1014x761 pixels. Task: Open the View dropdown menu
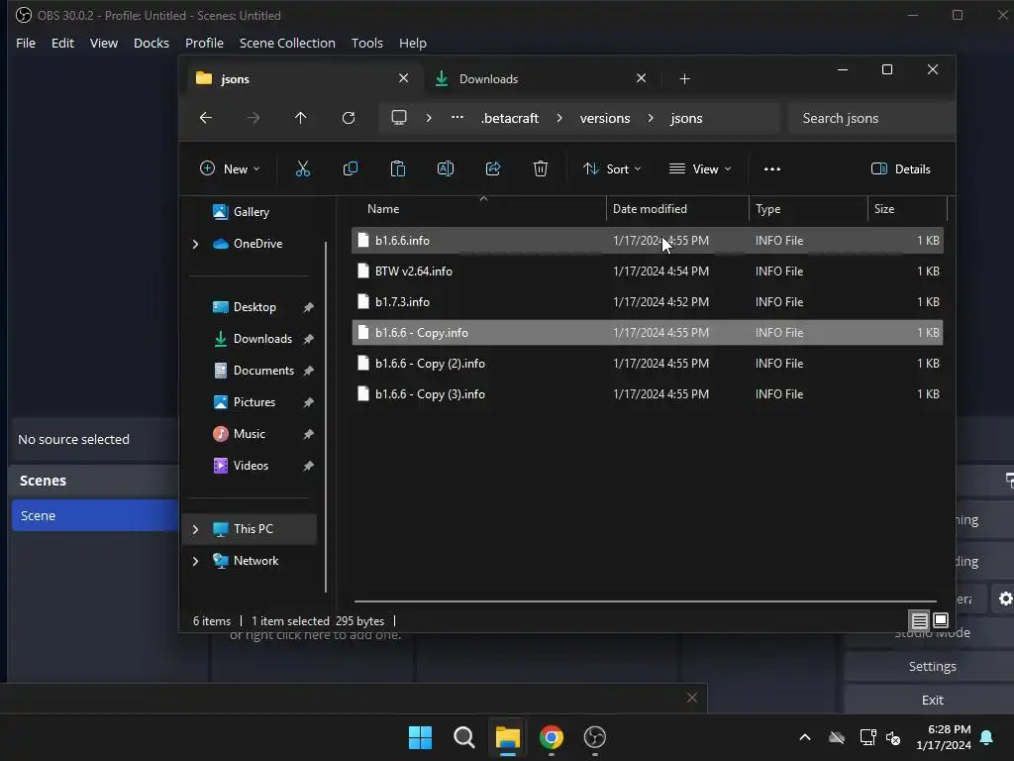[x=700, y=168]
